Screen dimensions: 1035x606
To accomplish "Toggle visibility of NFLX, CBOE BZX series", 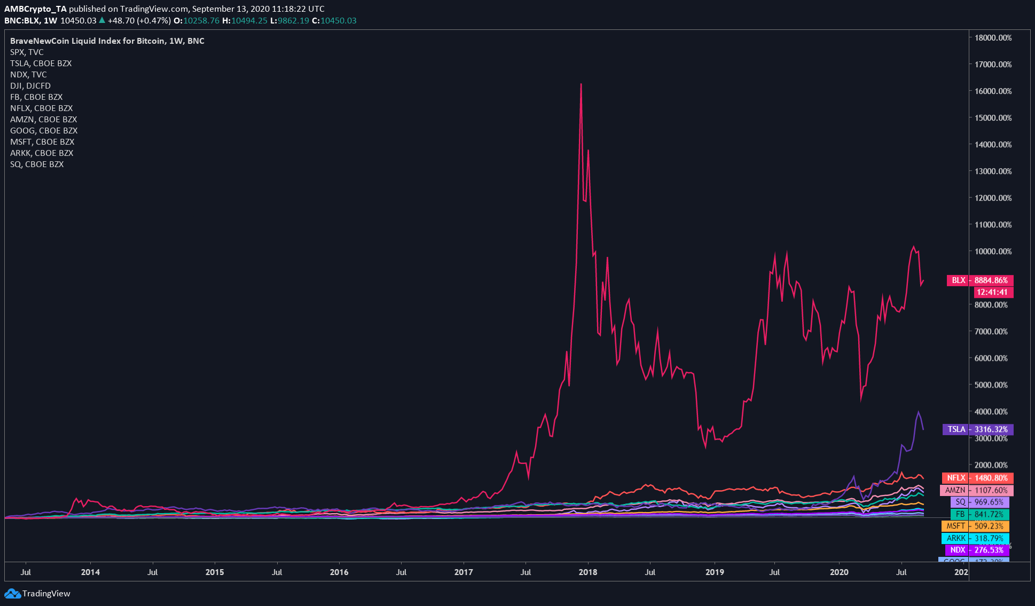I will (x=41, y=108).
